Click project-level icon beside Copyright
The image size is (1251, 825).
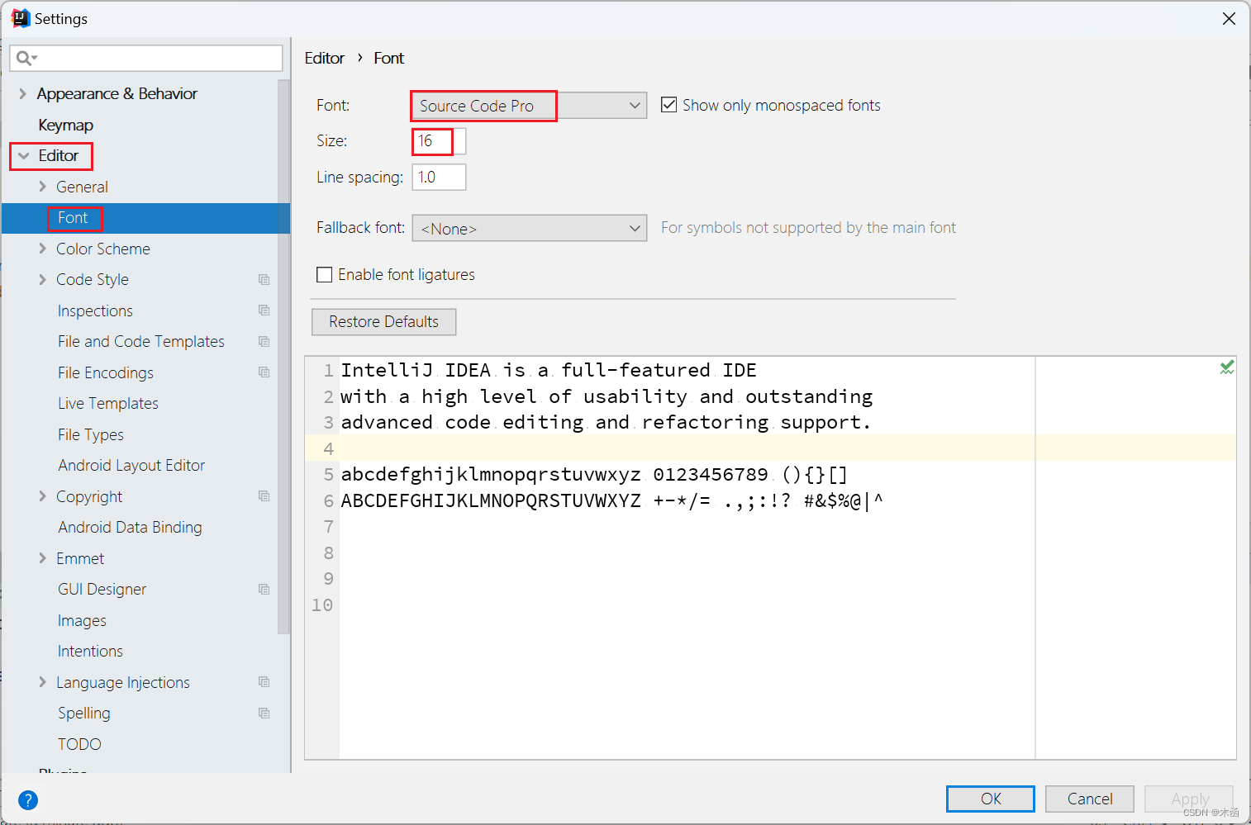264,496
